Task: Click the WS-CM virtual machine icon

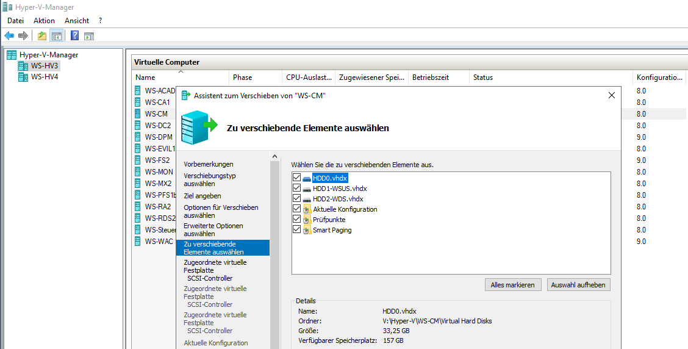Action: [138, 113]
